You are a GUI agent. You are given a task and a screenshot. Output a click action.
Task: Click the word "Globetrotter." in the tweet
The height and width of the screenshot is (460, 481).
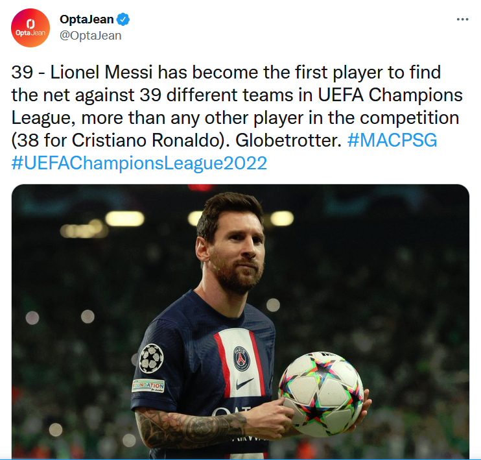(288, 140)
